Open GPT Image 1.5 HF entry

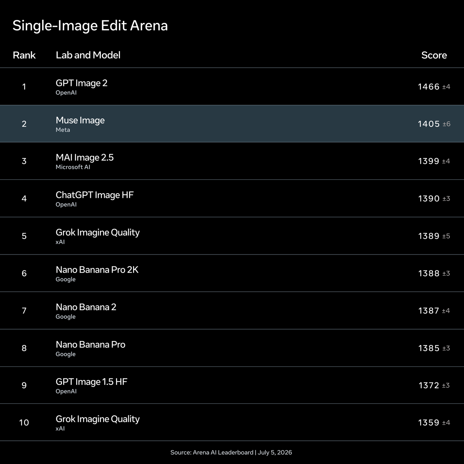[232, 385]
